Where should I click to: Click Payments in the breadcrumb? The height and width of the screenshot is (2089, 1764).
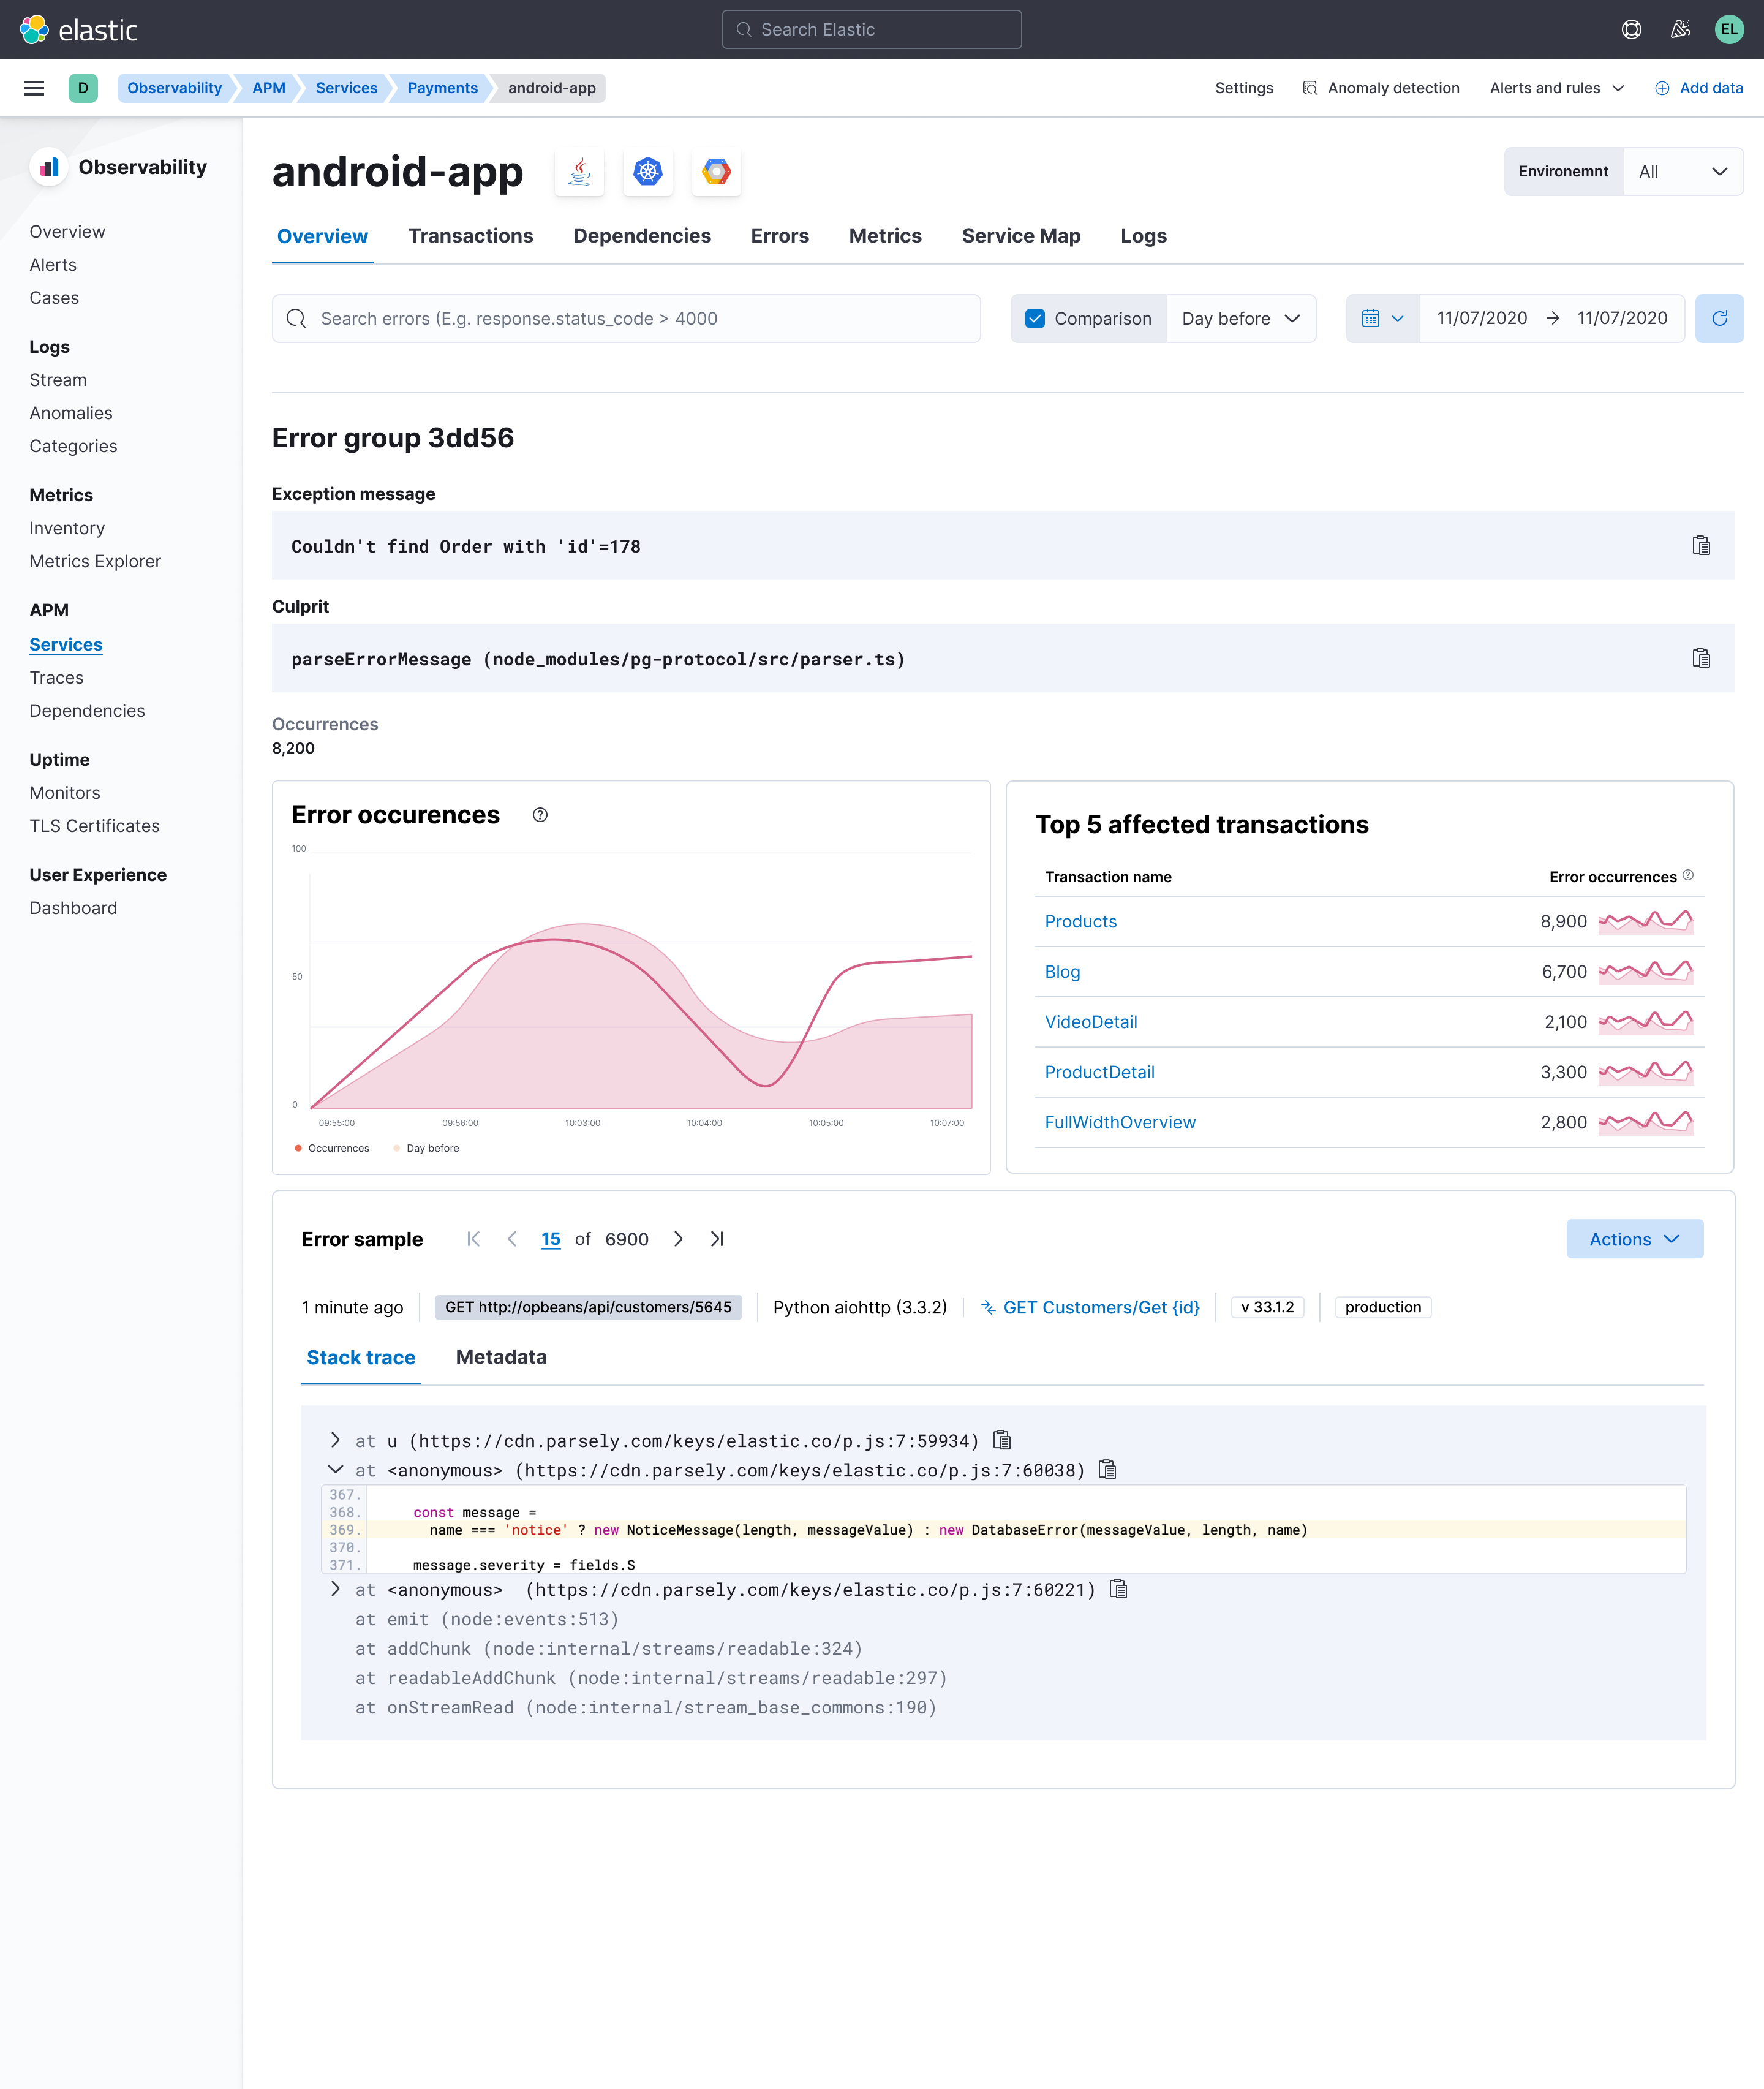(x=442, y=88)
